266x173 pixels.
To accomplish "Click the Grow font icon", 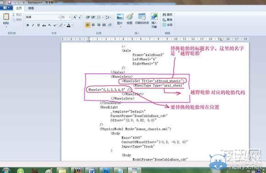I will (75, 17).
